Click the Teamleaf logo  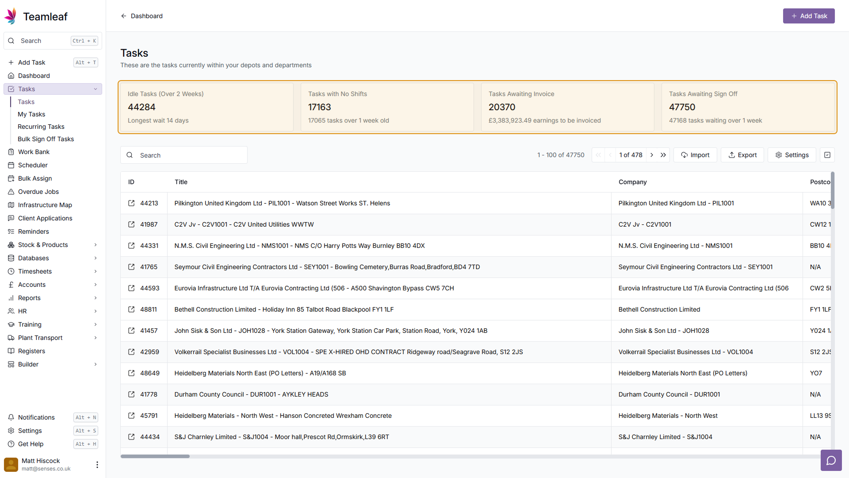click(35, 16)
